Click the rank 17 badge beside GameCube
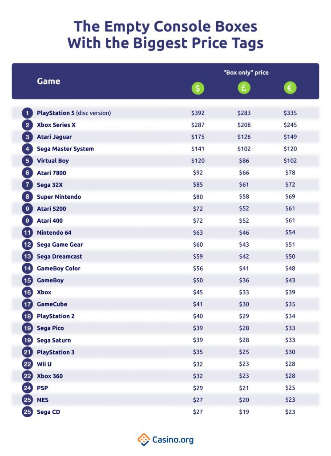This screenshot has width=331, height=456. coord(27,304)
